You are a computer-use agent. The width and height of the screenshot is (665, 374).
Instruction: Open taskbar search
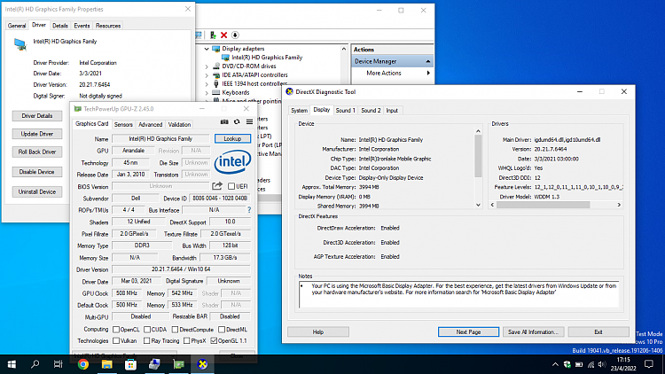click(x=35, y=364)
